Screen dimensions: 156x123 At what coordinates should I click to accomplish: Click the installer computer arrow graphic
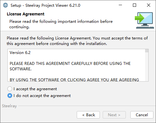pyautogui.click(x=144, y=20)
